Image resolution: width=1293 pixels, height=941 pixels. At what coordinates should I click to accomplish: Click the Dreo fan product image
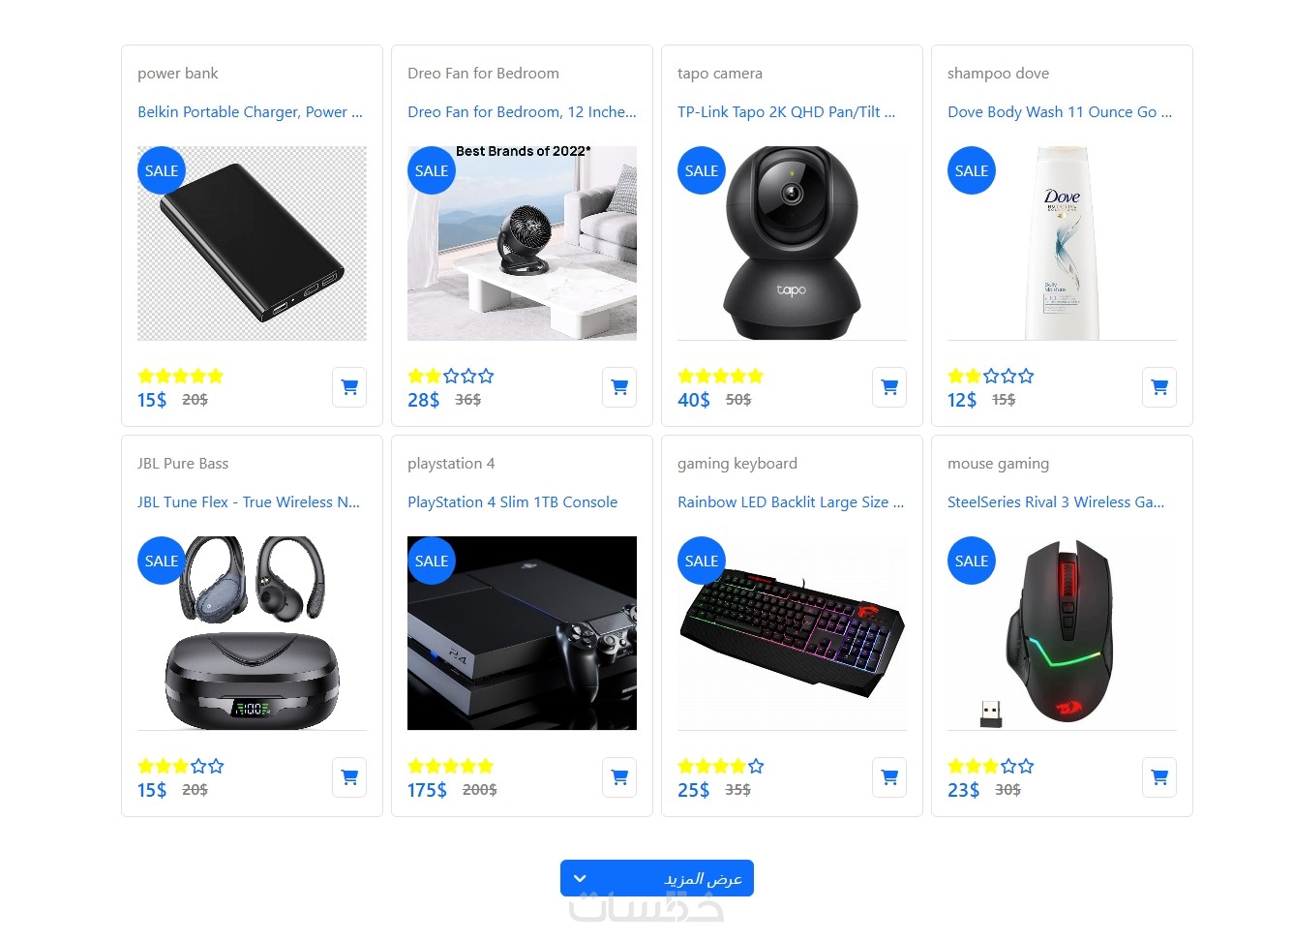click(522, 243)
